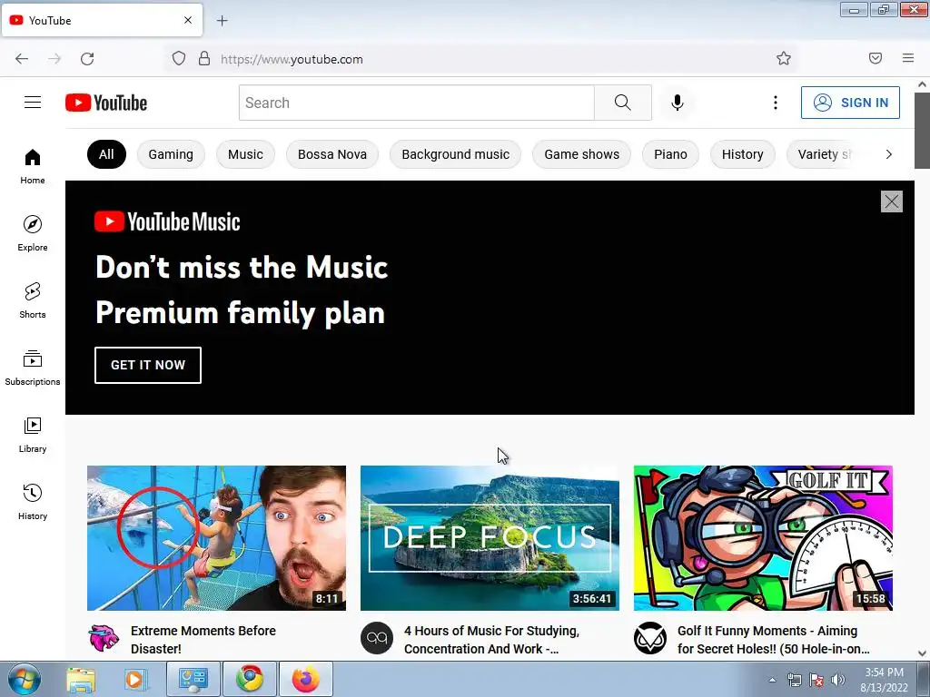930x697 pixels.
Task: Select the Background music chip
Action: click(456, 154)
